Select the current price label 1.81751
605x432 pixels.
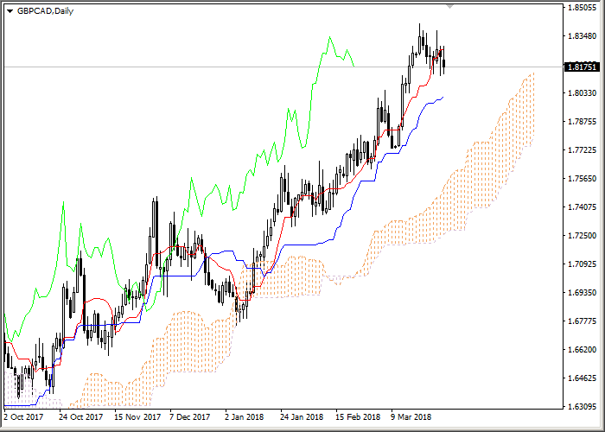coord(582,67)
